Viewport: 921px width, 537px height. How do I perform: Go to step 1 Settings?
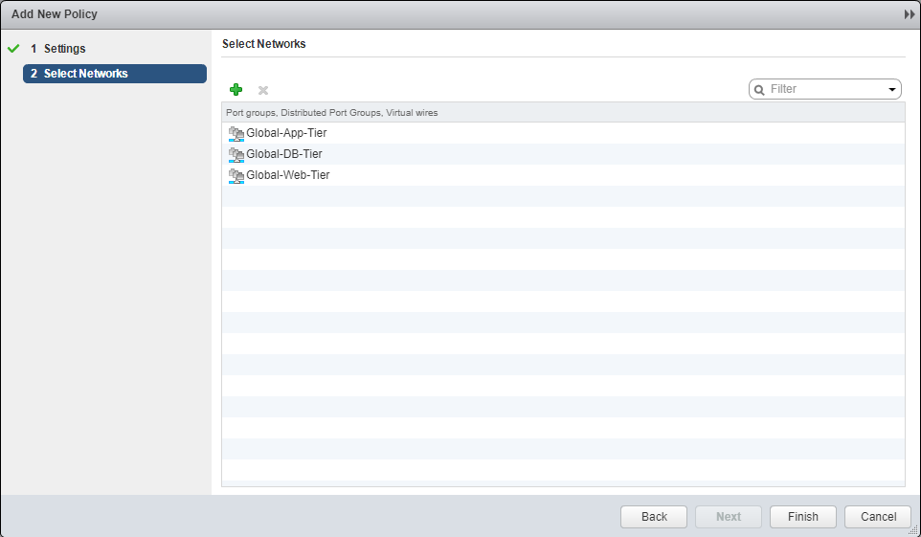[64, 49]
